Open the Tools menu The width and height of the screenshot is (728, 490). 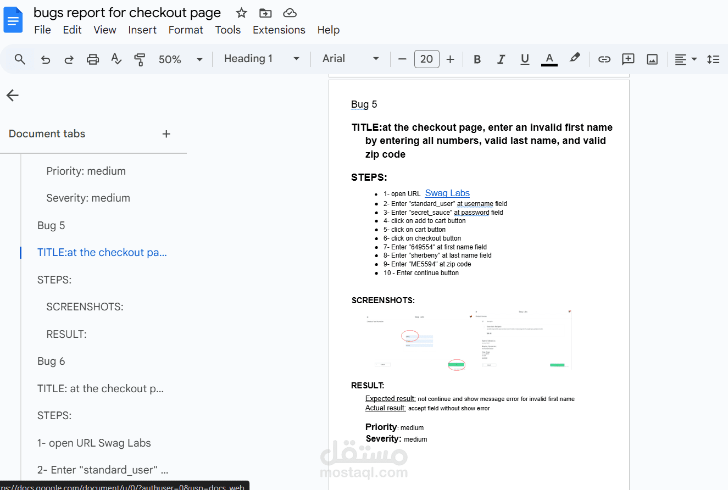pos(228,30)
